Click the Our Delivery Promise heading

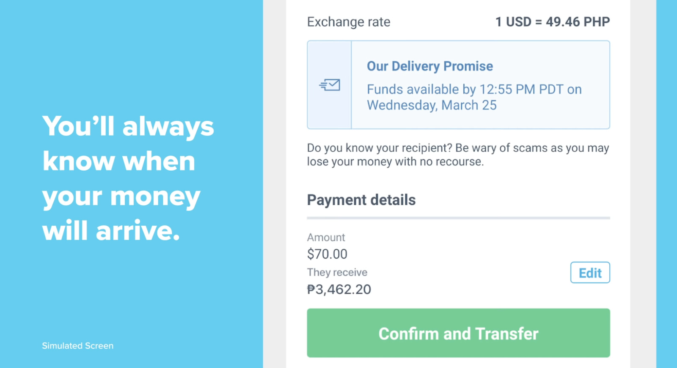point(429,66)
